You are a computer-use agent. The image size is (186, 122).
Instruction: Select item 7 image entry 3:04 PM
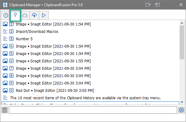(53, 68)
